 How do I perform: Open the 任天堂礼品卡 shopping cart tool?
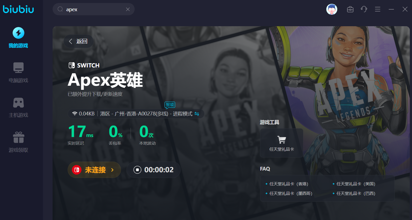click(x=282, y=143)
